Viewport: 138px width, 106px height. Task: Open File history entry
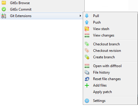click(110, 72)
